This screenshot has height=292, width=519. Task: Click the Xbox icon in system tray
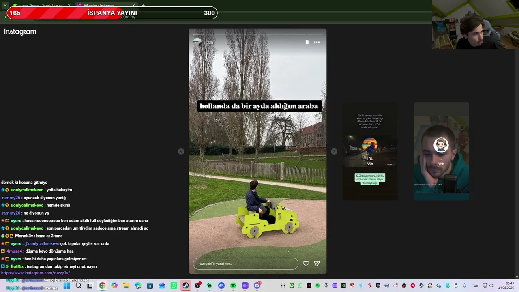tap(292, 286)
